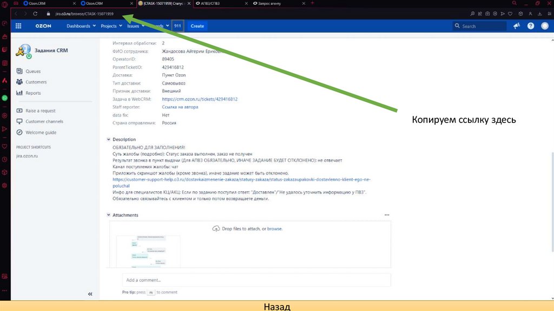
Task: Open the feedback megaphone icon
Action: [517, 26]
